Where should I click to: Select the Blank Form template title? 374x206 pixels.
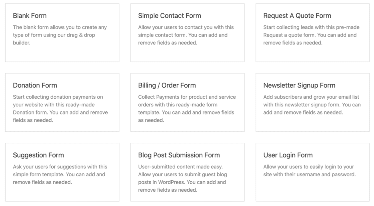30,16
